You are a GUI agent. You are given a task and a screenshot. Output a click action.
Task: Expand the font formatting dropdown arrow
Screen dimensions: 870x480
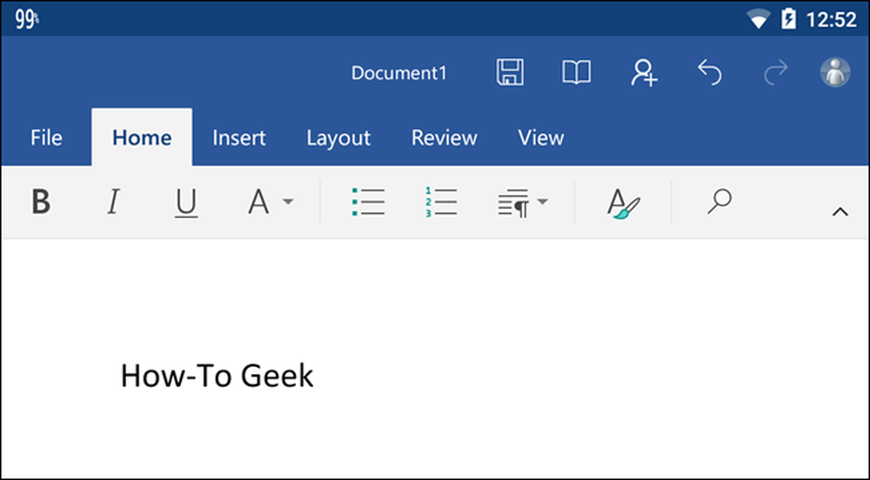[x=288, y=202]
